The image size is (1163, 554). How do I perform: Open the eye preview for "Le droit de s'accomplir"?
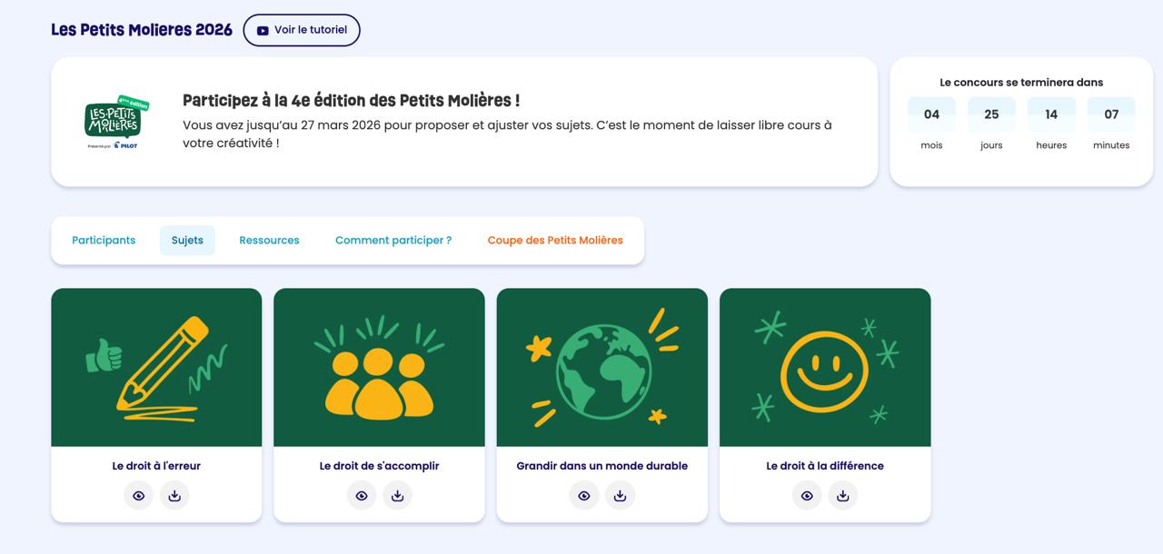(362, 495)
